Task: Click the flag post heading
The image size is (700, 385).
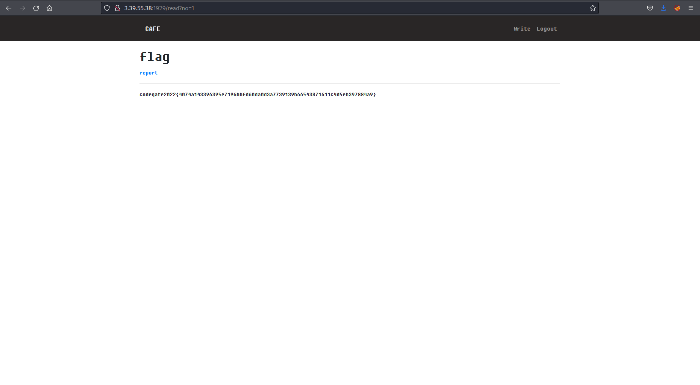Action: click(155, 57)
